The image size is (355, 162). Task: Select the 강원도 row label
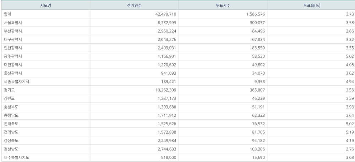click(x=9, y=98)
